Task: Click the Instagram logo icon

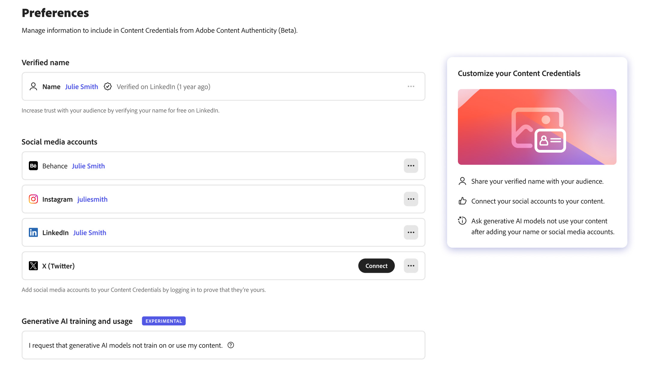Action: point(33,199)
